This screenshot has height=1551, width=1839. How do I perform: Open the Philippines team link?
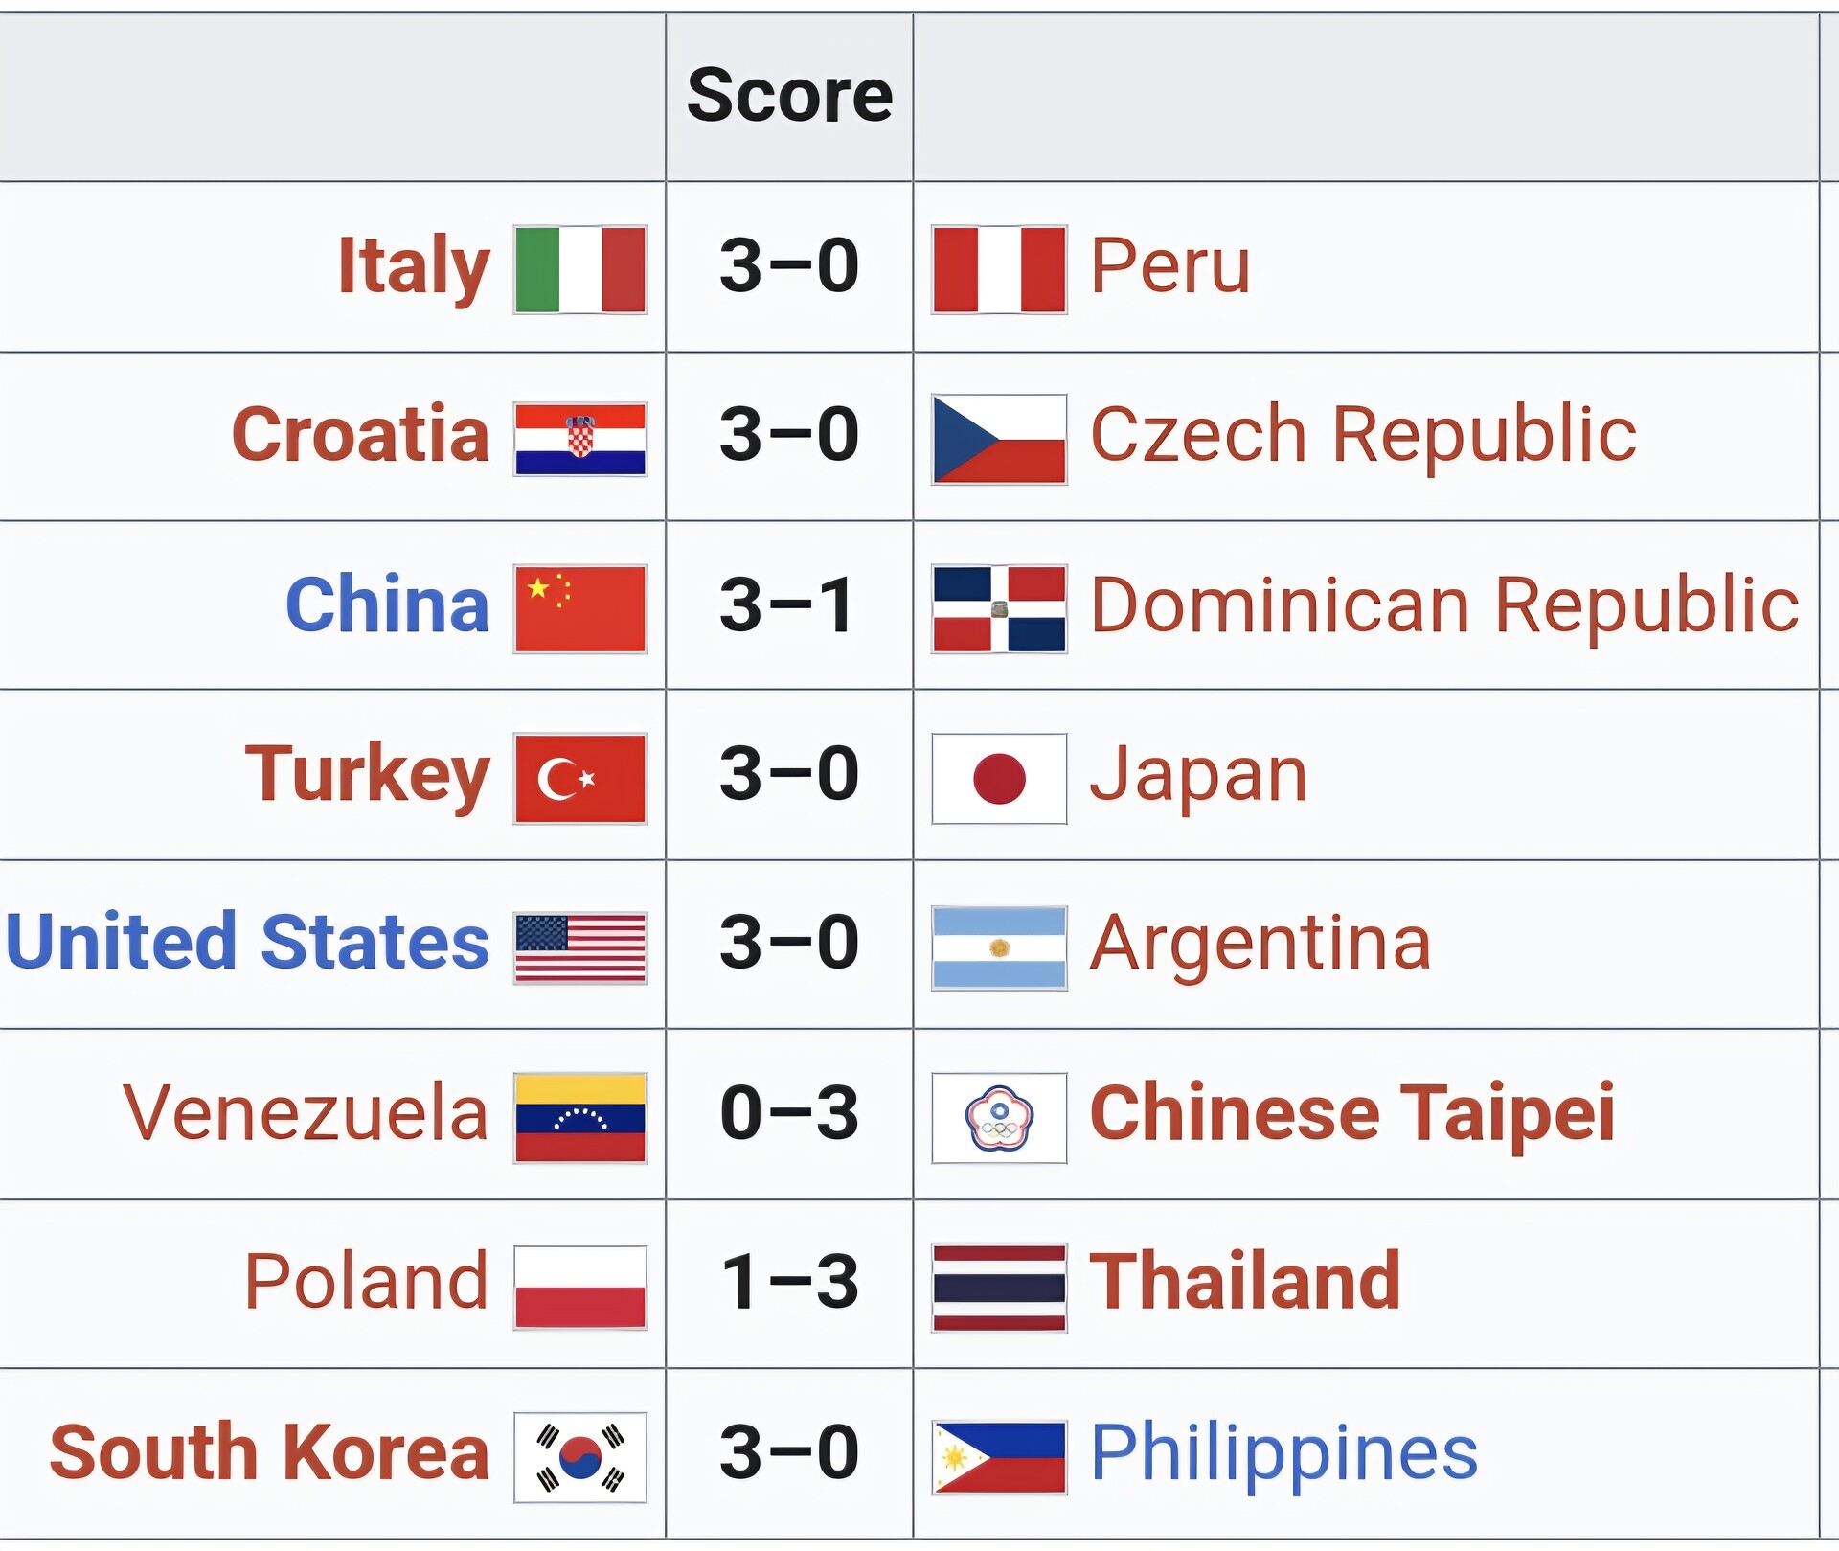[1284, 1453]
